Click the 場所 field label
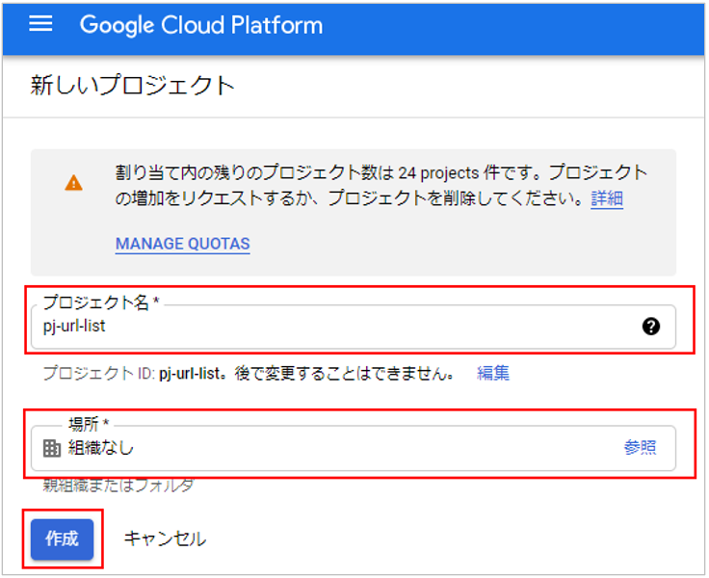The width and height of the screenshot is (709, 578). [91, 424]
